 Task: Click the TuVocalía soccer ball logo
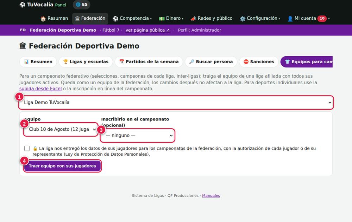(x=22, y=5)
